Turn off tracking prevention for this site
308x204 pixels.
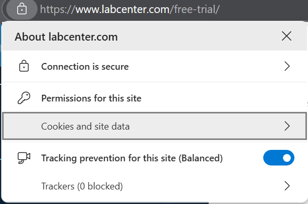(x=279, y=158)
